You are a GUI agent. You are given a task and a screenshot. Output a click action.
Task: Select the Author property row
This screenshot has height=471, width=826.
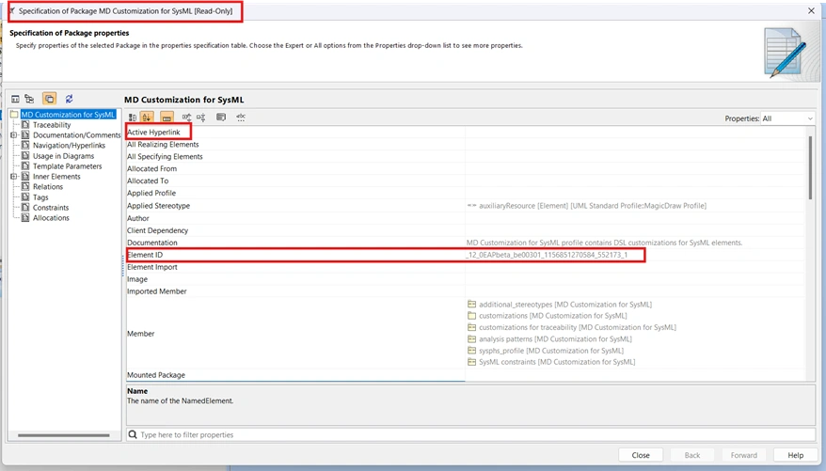(x=466, y=218)
